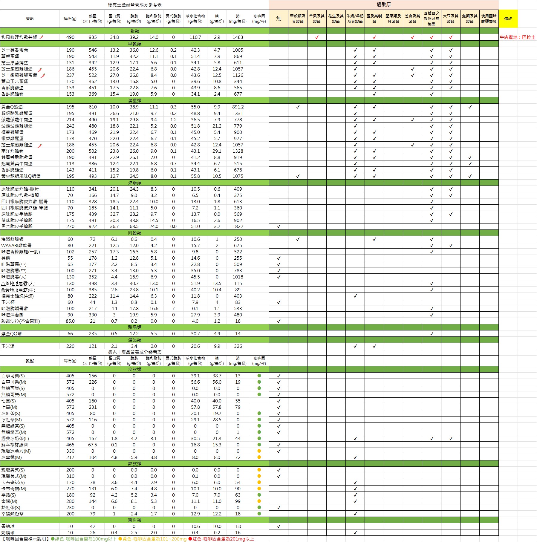Viewport: 537px width, 542px height.
Task: Click the yellow caffeine dot for 卡布奇諾(S)
Action: click(259, 482)
